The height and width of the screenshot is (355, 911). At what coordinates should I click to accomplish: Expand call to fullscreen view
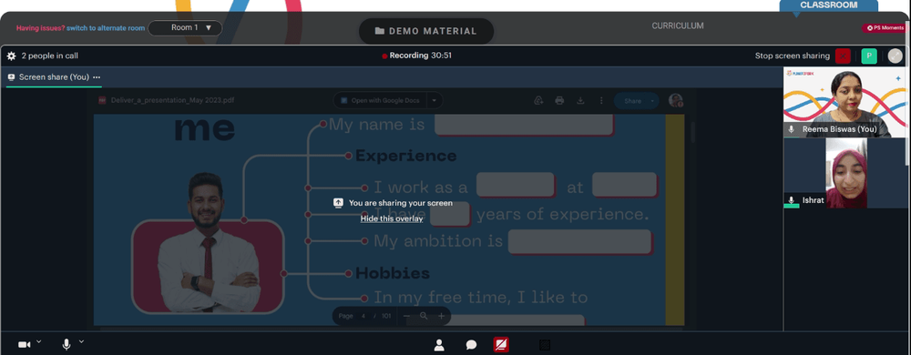pos(896,56)
